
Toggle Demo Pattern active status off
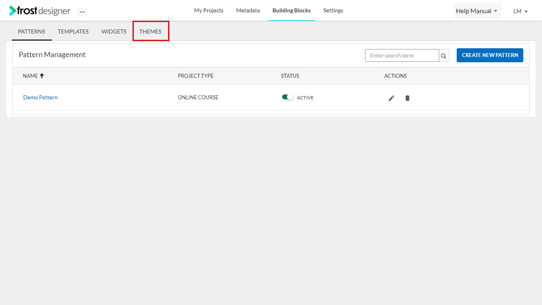click(288, 97)
